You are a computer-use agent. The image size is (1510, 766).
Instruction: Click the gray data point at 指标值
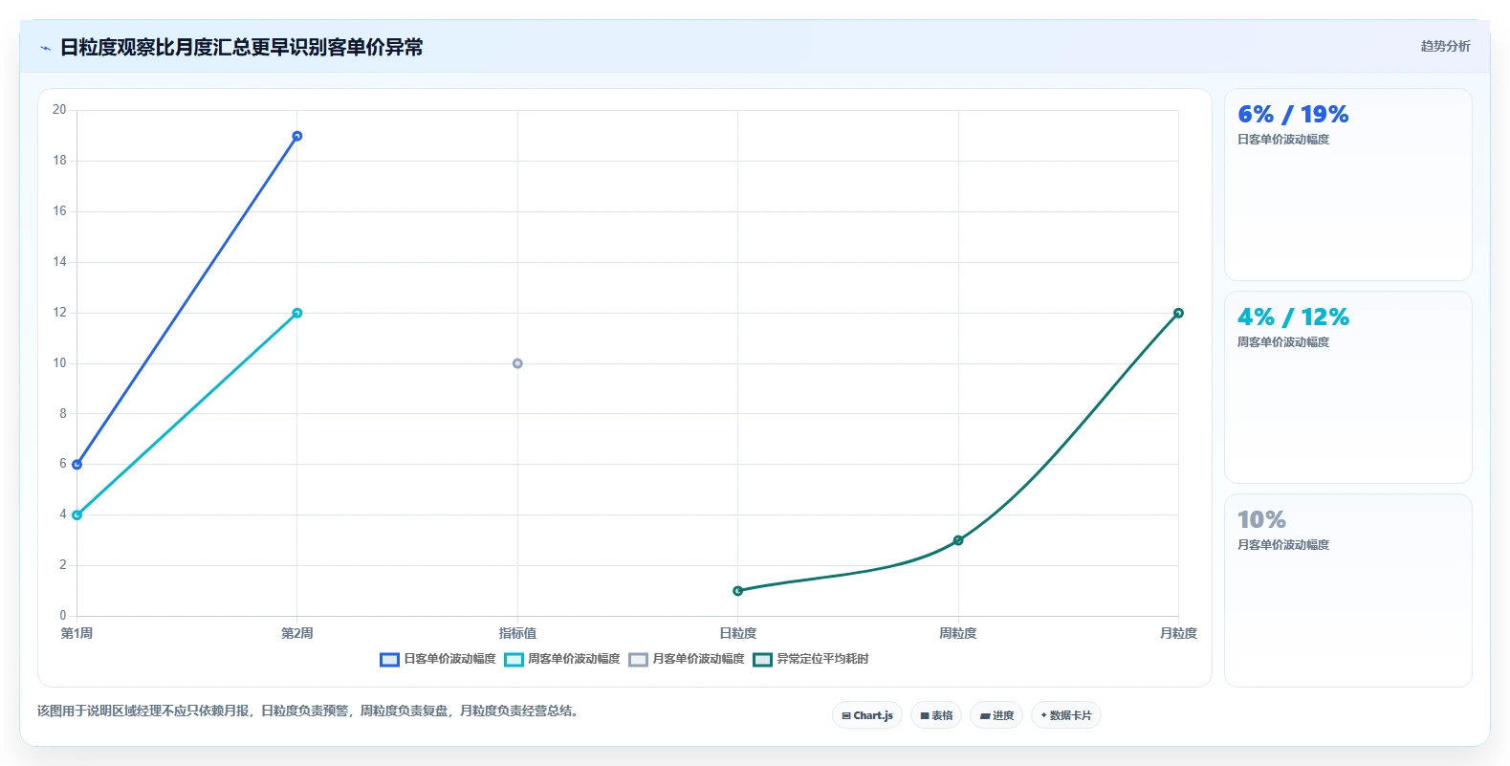tap(517, 363)
